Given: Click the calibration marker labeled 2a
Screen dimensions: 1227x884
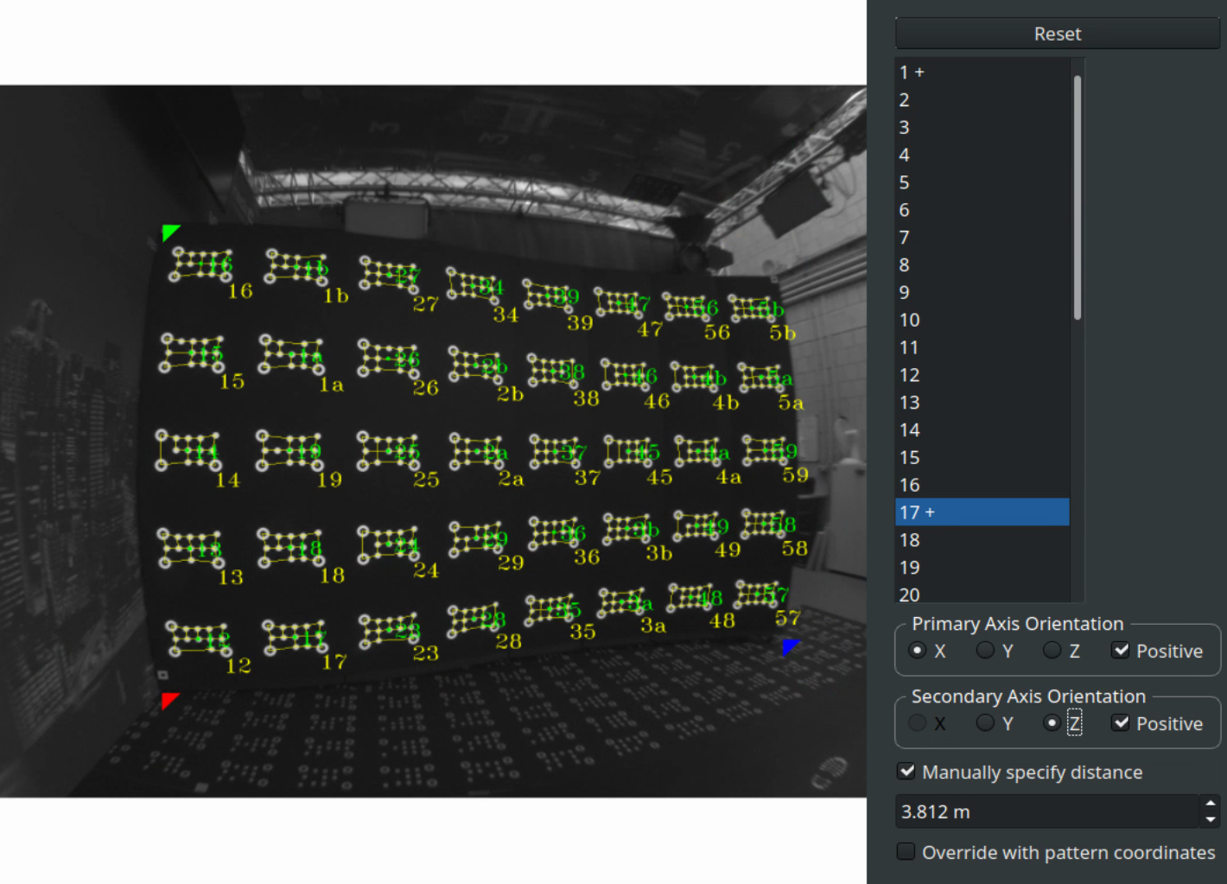Looking at the screenshot, I should 477,452.
